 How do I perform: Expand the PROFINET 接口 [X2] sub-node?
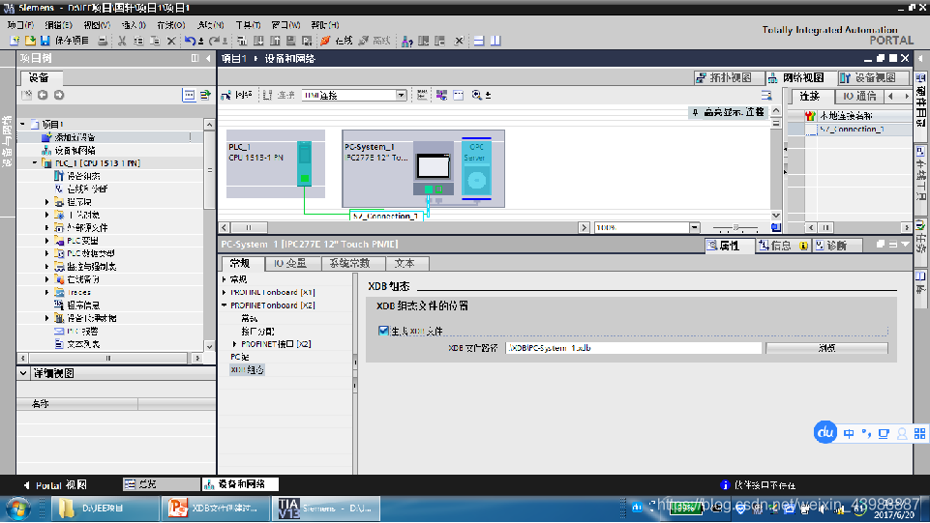[235, 343]
